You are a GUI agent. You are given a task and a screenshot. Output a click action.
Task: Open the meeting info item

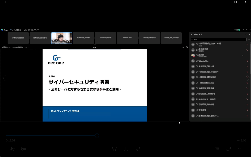16,30
